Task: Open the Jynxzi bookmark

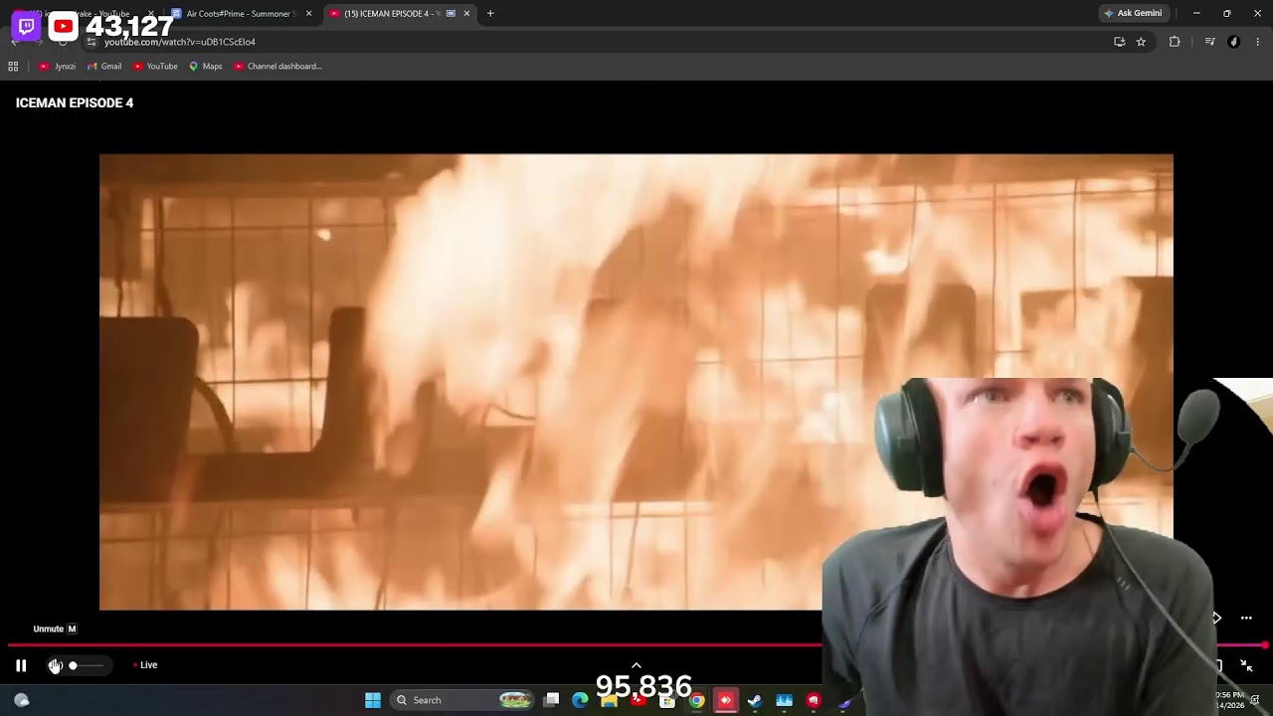Action: point(58,67)
